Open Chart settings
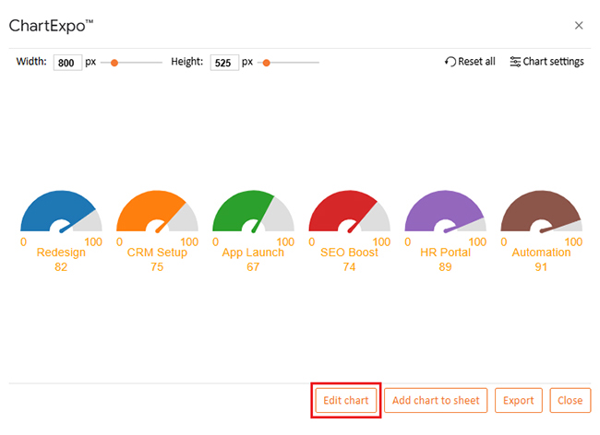The height and width of the screenshot is (435, 600). (x=546, y=62)
